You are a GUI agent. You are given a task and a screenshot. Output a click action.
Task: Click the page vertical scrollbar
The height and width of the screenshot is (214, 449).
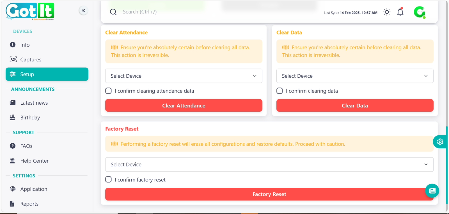click(447, 165)
